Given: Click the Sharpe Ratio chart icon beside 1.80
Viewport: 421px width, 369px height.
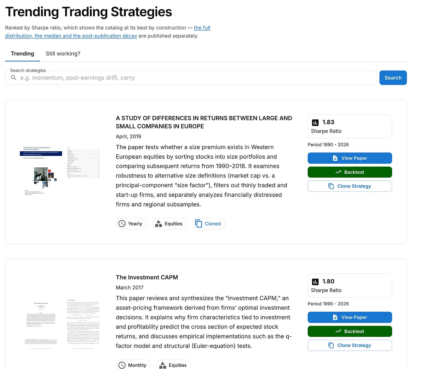Looking at the screenshot, I should click(315, 282).
